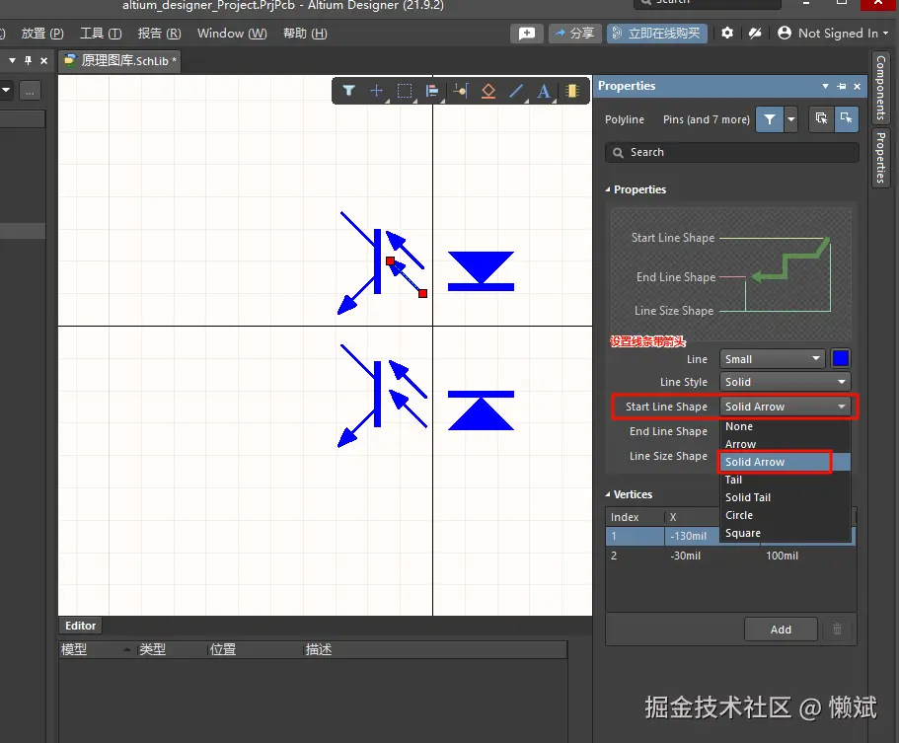Click the 100mil Y value cell
Viewport: 899px width, 743px height.
(x=782, y=556)
